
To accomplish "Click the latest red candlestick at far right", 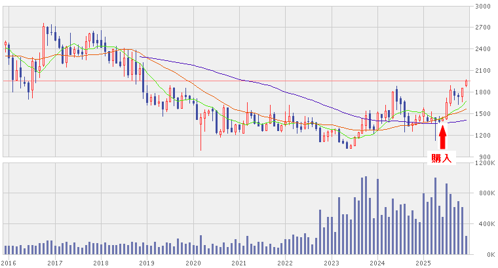I will pos(467,83).
